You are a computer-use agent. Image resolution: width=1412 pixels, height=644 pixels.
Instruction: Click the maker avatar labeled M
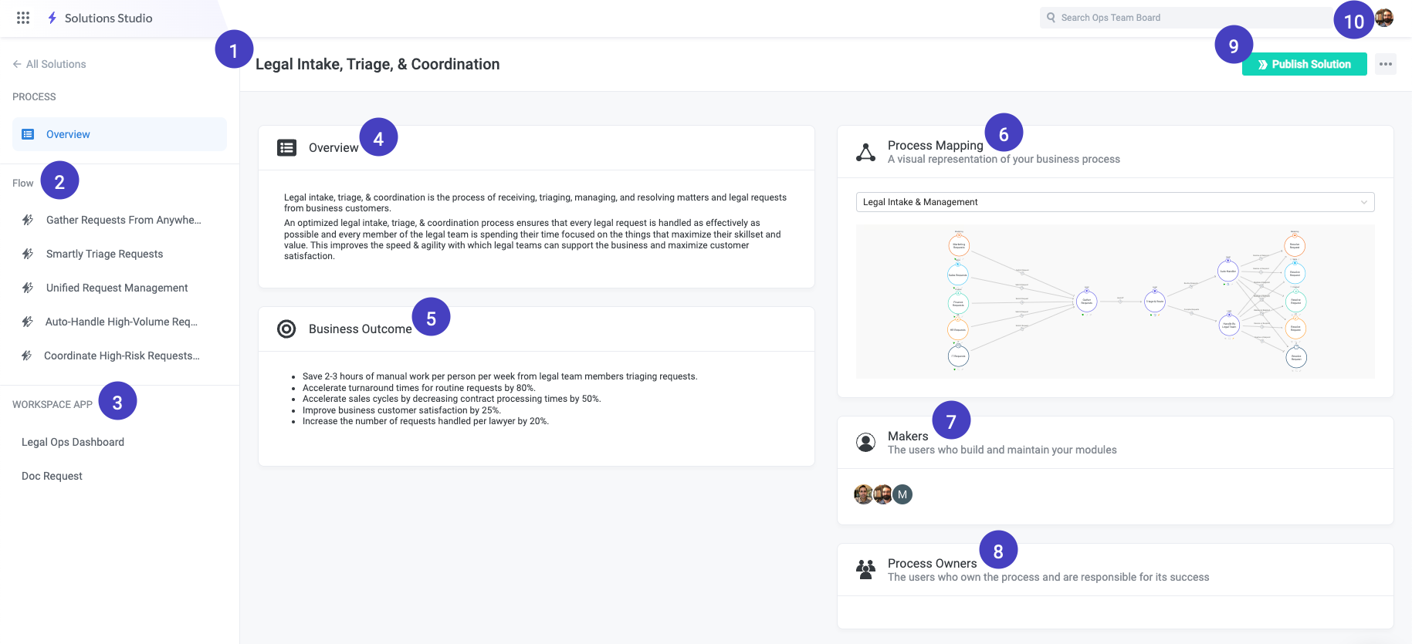pyautogui.click(x=901, y=494)
